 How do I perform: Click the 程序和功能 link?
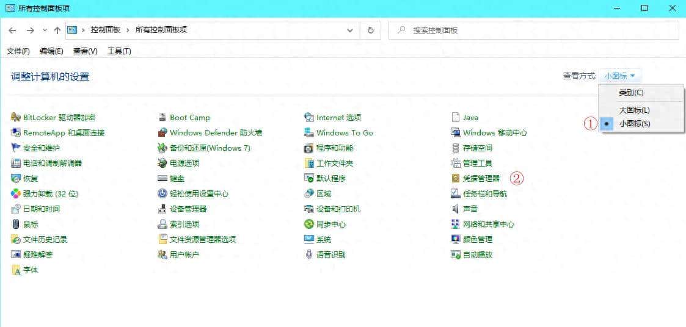[334, 148]
